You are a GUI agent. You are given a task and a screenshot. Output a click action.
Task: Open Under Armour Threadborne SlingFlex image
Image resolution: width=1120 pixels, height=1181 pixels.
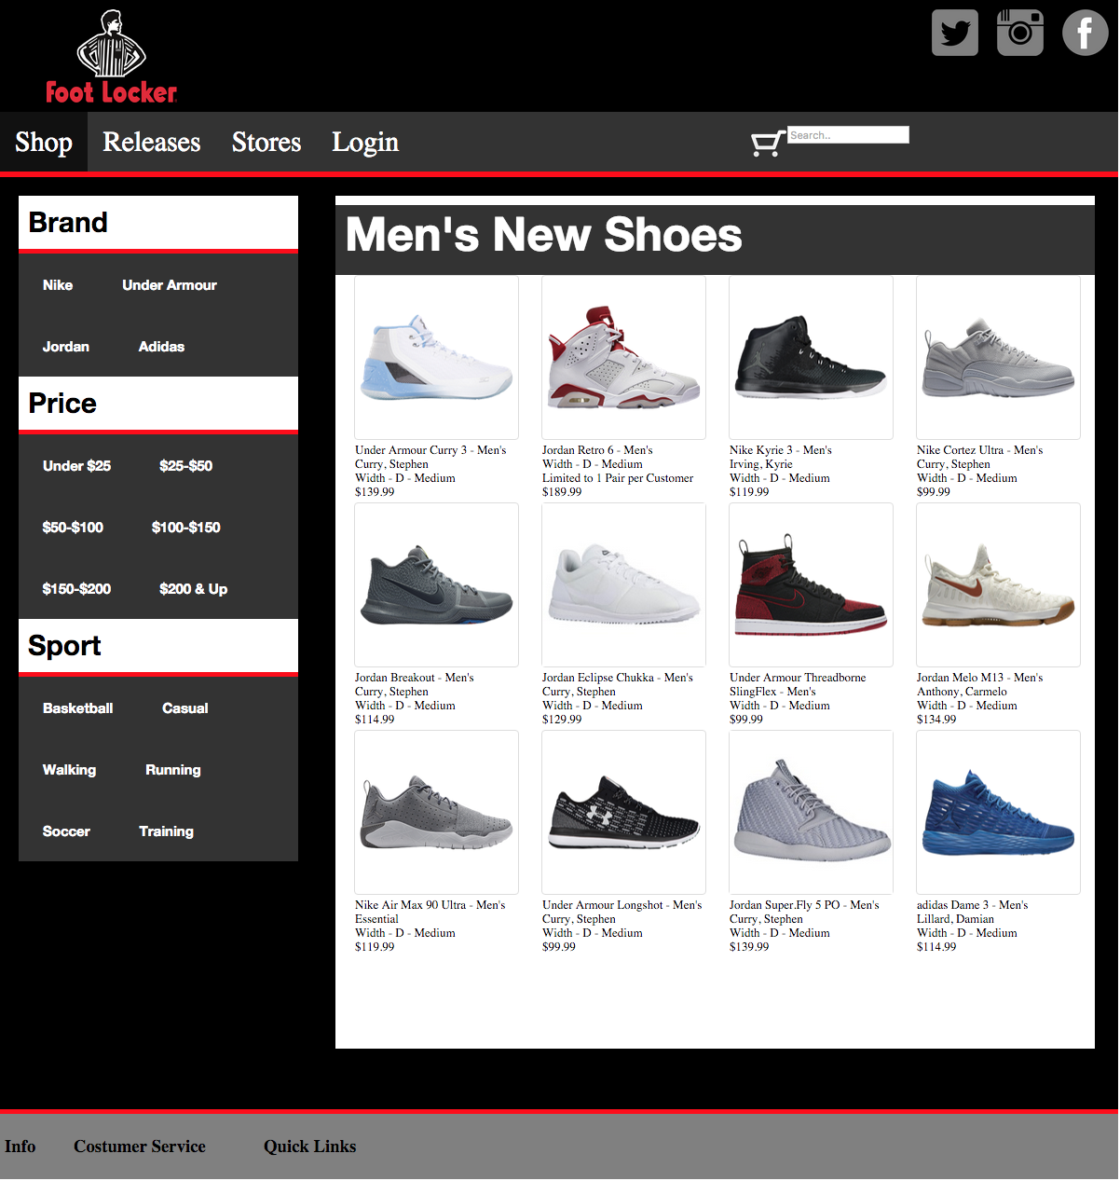pos(811,585)
